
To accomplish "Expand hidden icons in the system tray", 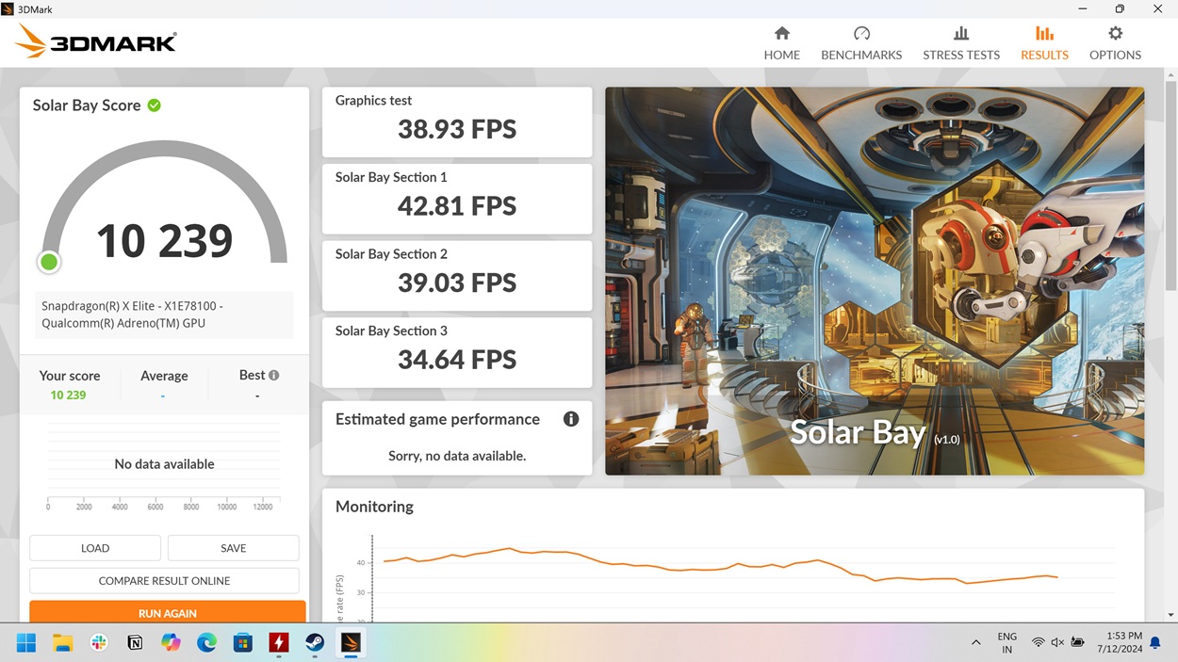I will pyautogui.click(x=976, y=642).
